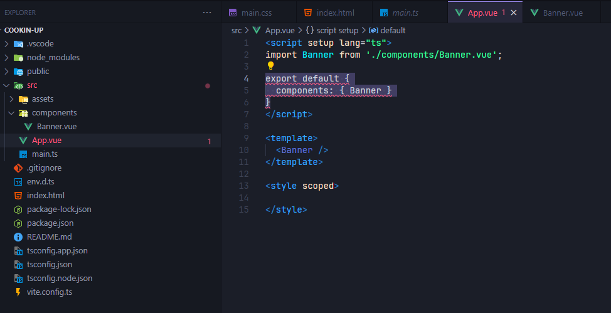
Task: Open index.html file in explorer
Action: pos(46,196)
